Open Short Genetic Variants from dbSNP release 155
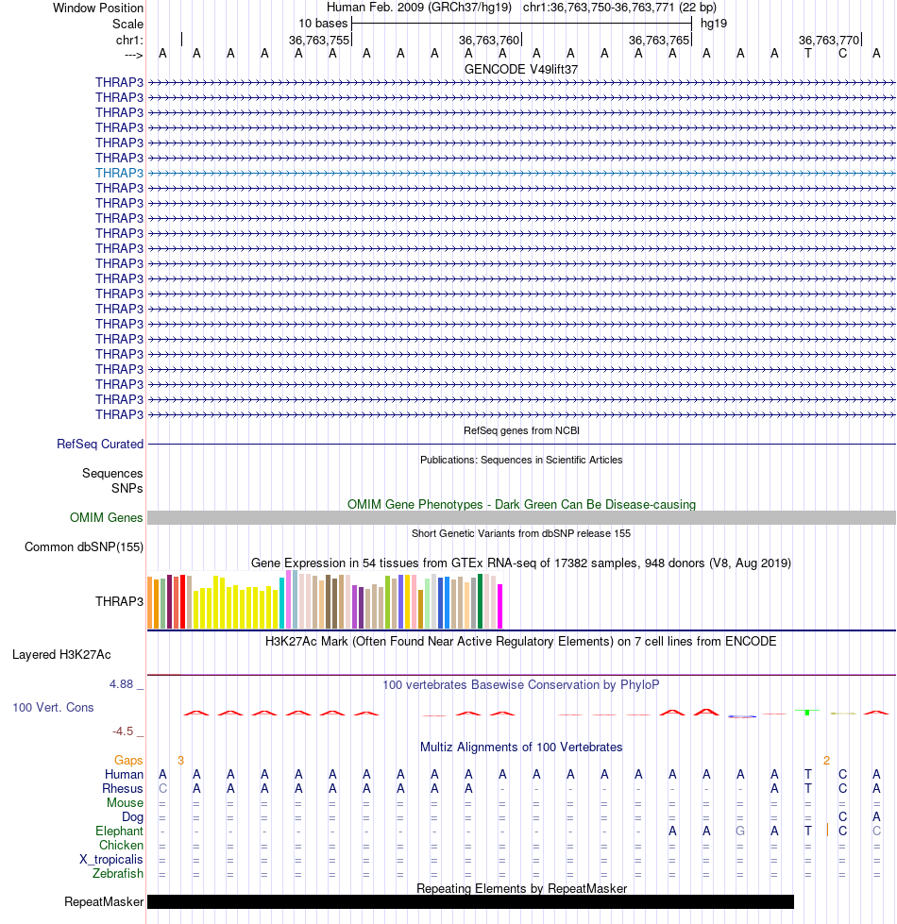Image resolution: width=897 pixels, height=924 pixels. pos(521,533)
